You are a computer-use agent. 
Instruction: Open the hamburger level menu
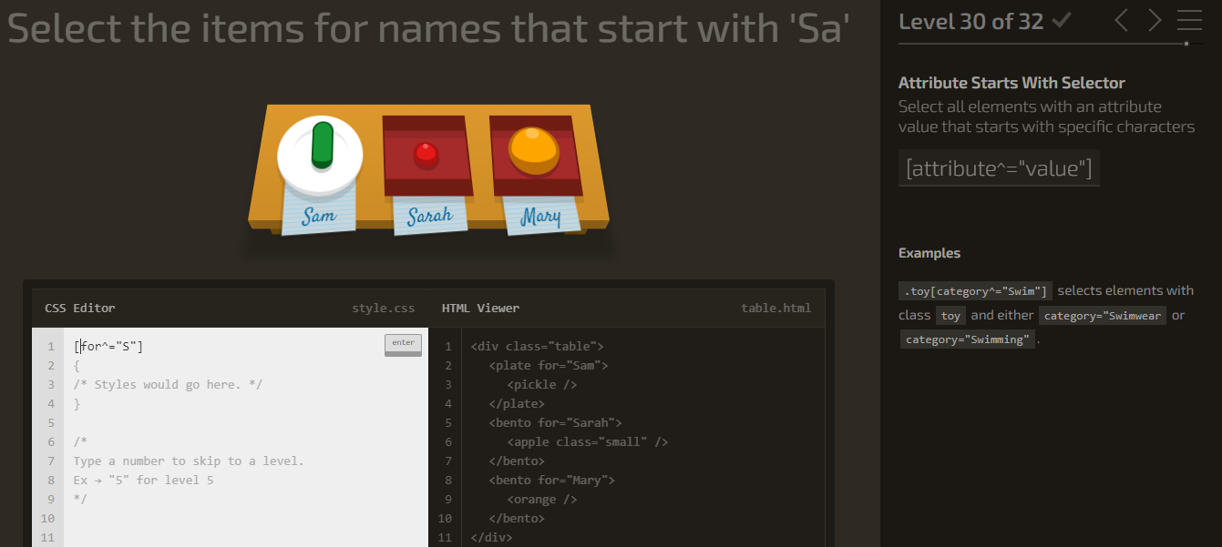[x=1189, y=20]
